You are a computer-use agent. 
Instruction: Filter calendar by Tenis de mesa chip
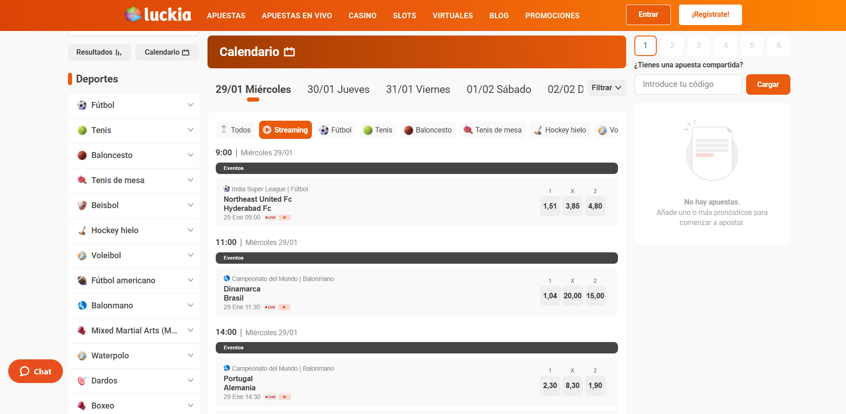click(493, 130)
